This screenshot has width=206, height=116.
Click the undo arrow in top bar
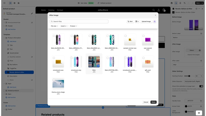[184, 3]
